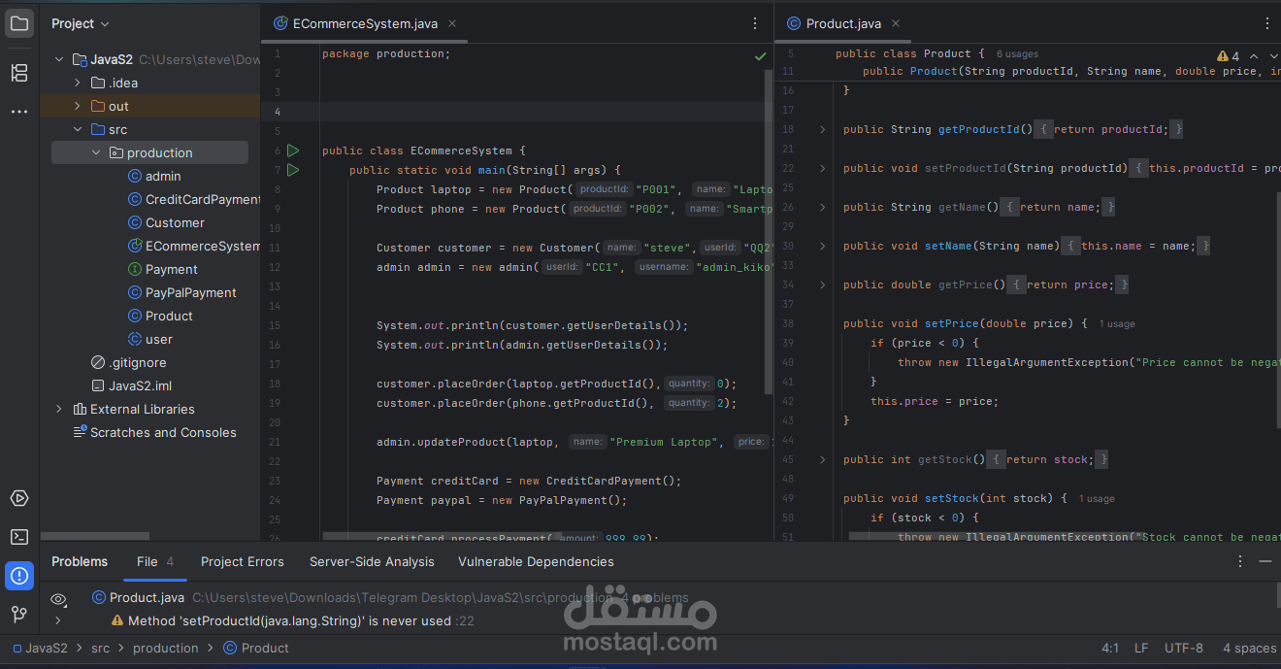The height and width of the screenshot is (669, 1281).
Task: Switch to the Vulnerable Dependencies tab
Action: point(536,561)
